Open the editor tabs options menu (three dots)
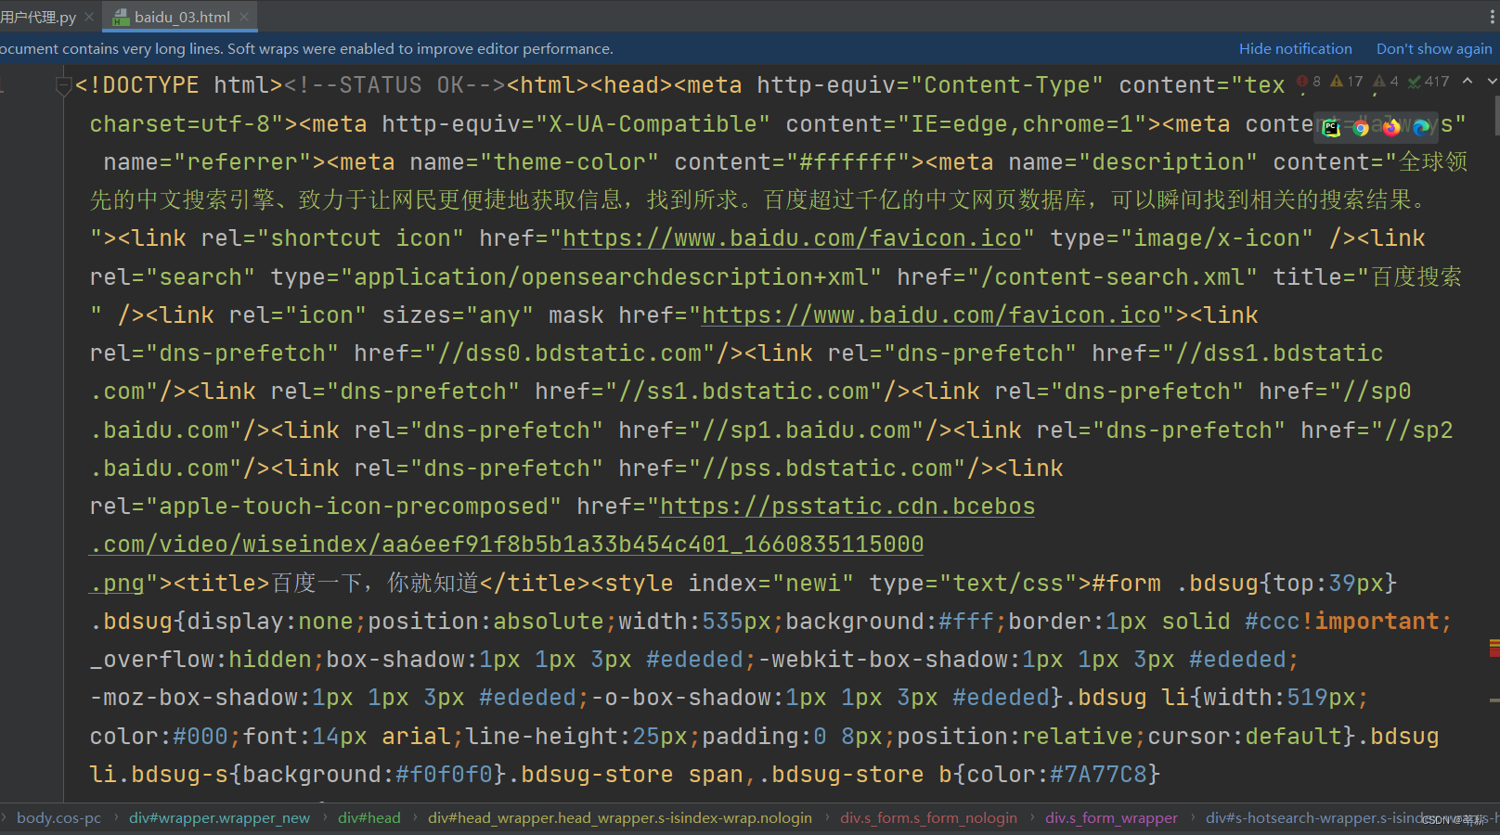The image size is (1500, 835). (1492, 17)
